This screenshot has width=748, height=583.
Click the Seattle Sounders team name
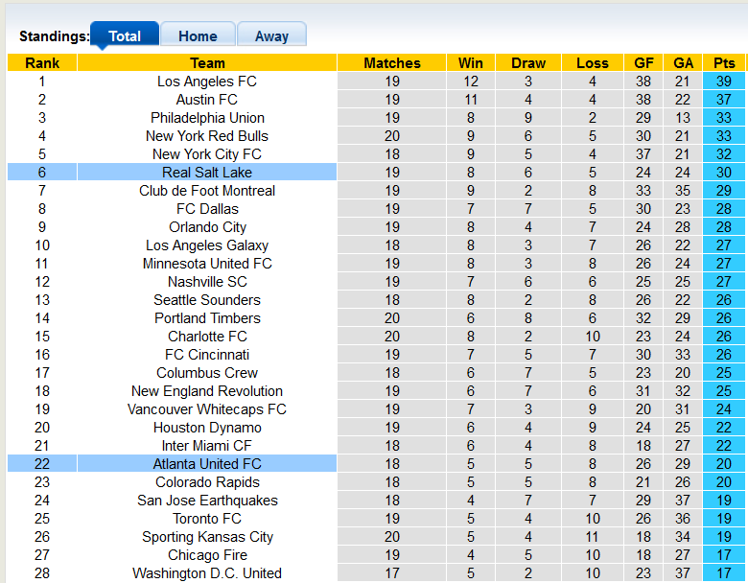pos(207,300)
